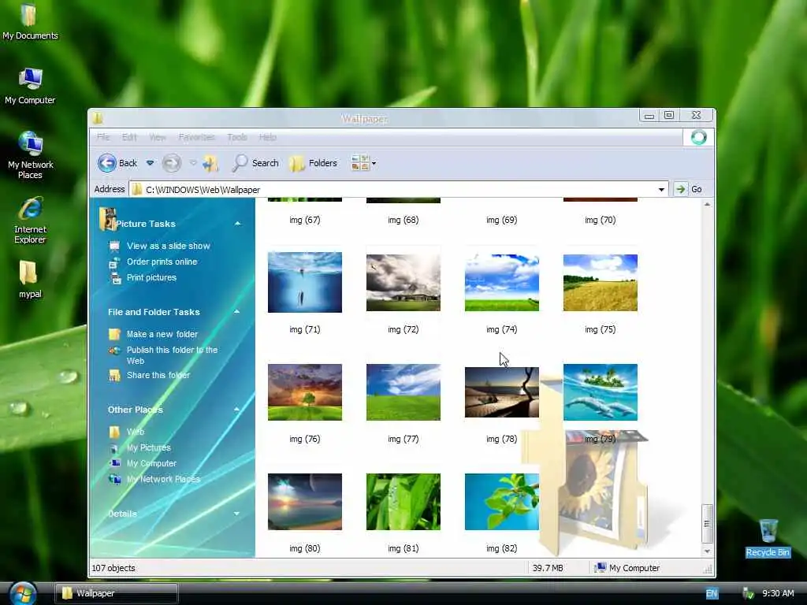Image resolution: width=807 pixels, height=605 pixels.
Task: Click Share this folder
Action: (158, 376)
